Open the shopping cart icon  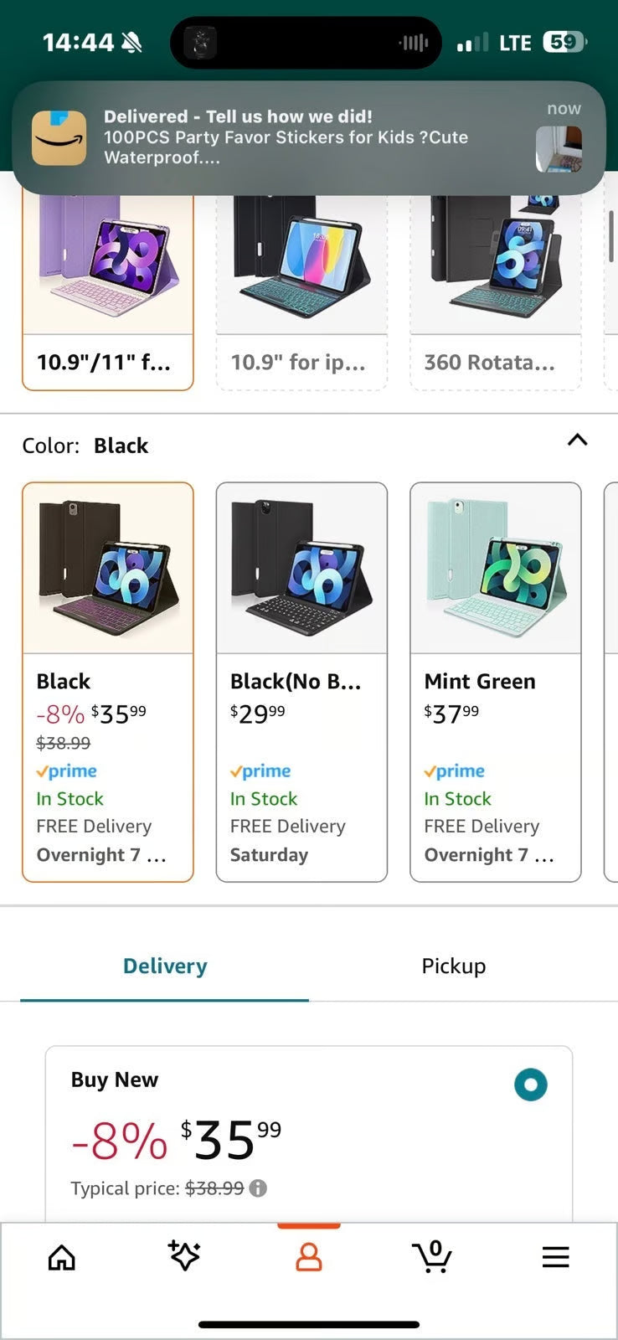(432, 1256)
